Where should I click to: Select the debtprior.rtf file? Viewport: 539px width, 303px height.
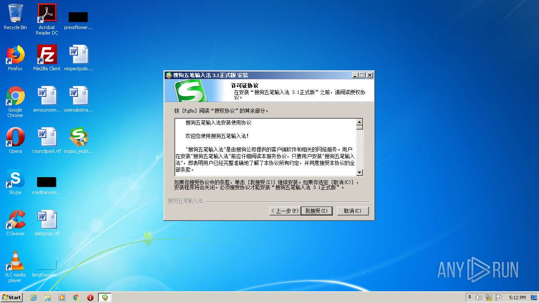click(x=47, y=223)
